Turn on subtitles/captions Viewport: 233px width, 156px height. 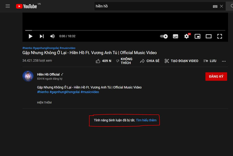pyautogui.click(x=175, y=36)
